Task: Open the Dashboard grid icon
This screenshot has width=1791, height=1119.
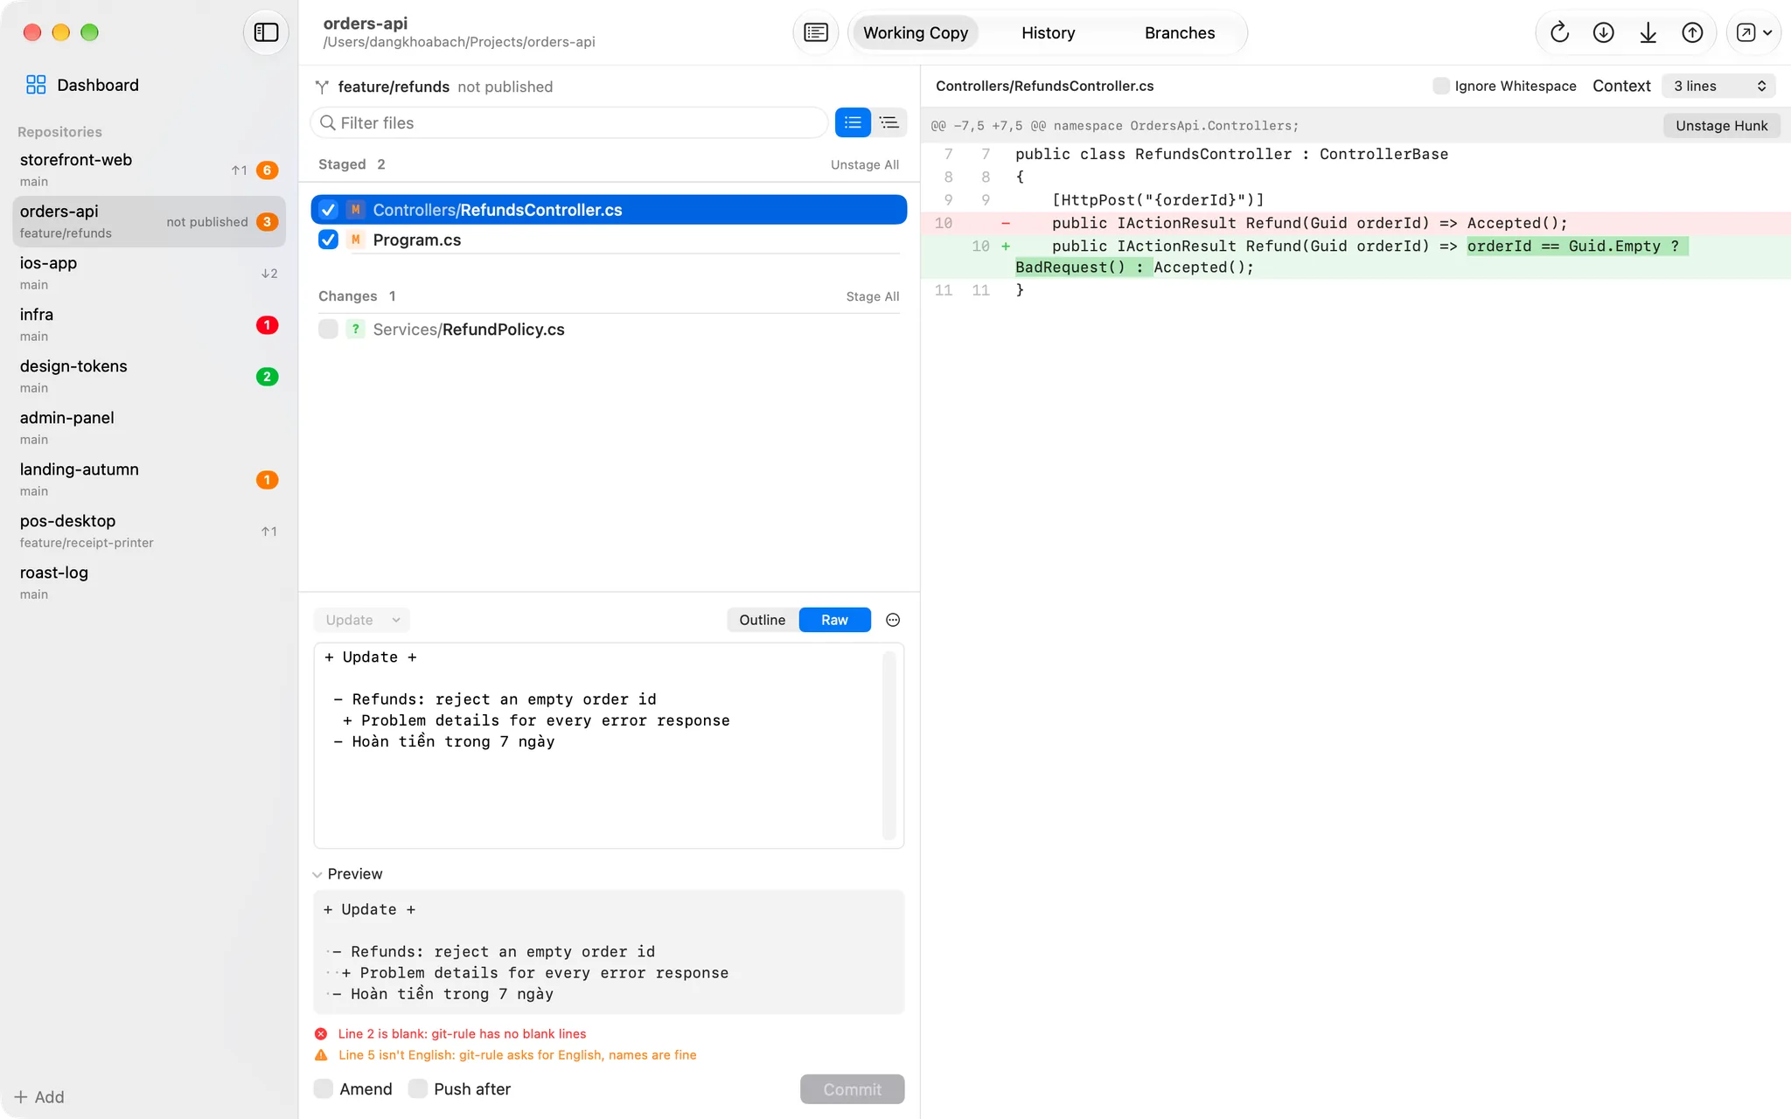Action: coord(36,85)
